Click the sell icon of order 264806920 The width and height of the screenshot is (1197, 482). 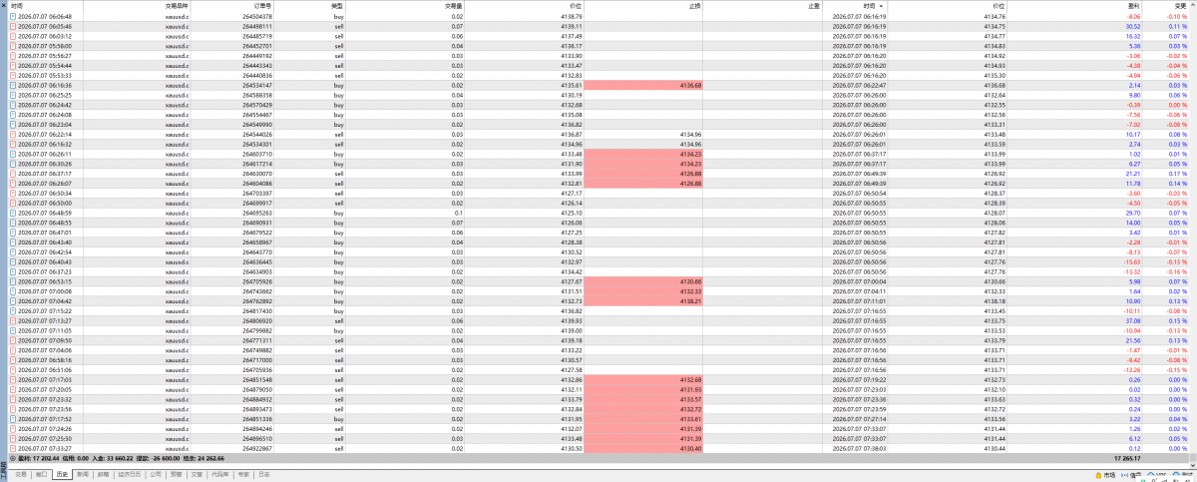13,321
